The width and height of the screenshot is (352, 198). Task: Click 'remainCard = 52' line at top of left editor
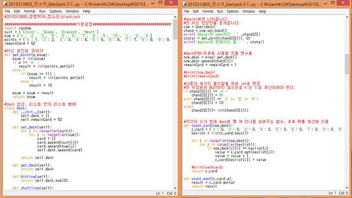coord(19,43)
